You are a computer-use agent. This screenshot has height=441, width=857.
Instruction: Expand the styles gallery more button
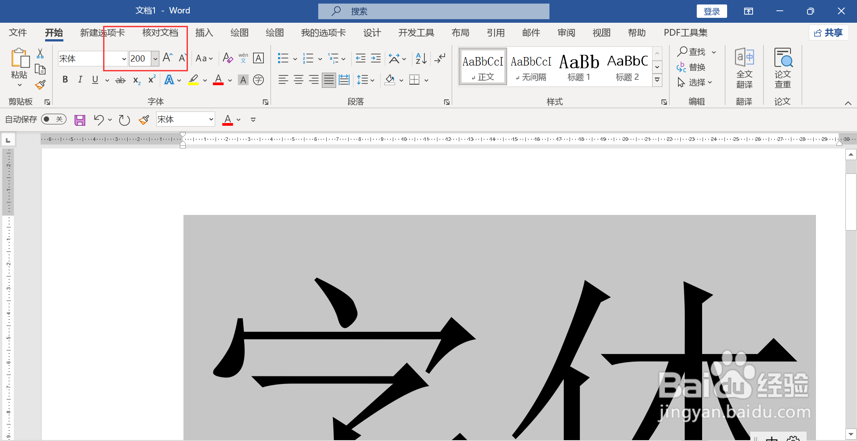(x=657, y=80)
